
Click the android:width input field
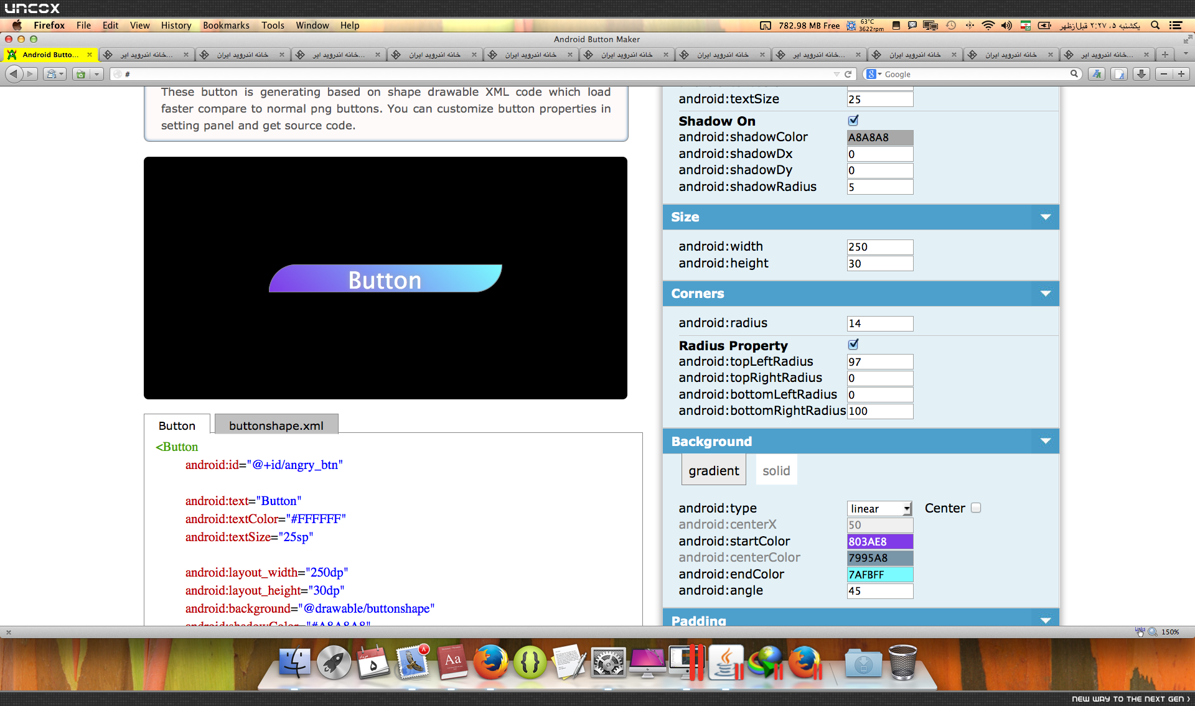click(x=880, y=247)
